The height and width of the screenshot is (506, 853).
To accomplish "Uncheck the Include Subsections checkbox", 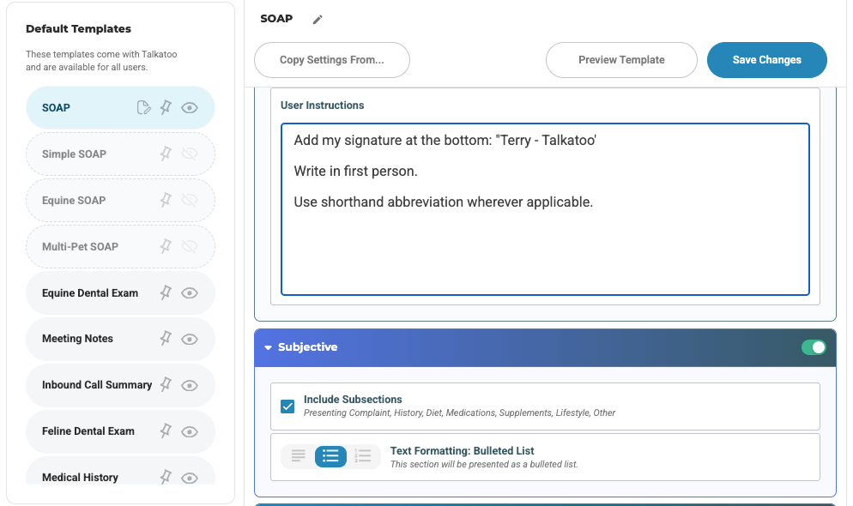I will point(287,406).
